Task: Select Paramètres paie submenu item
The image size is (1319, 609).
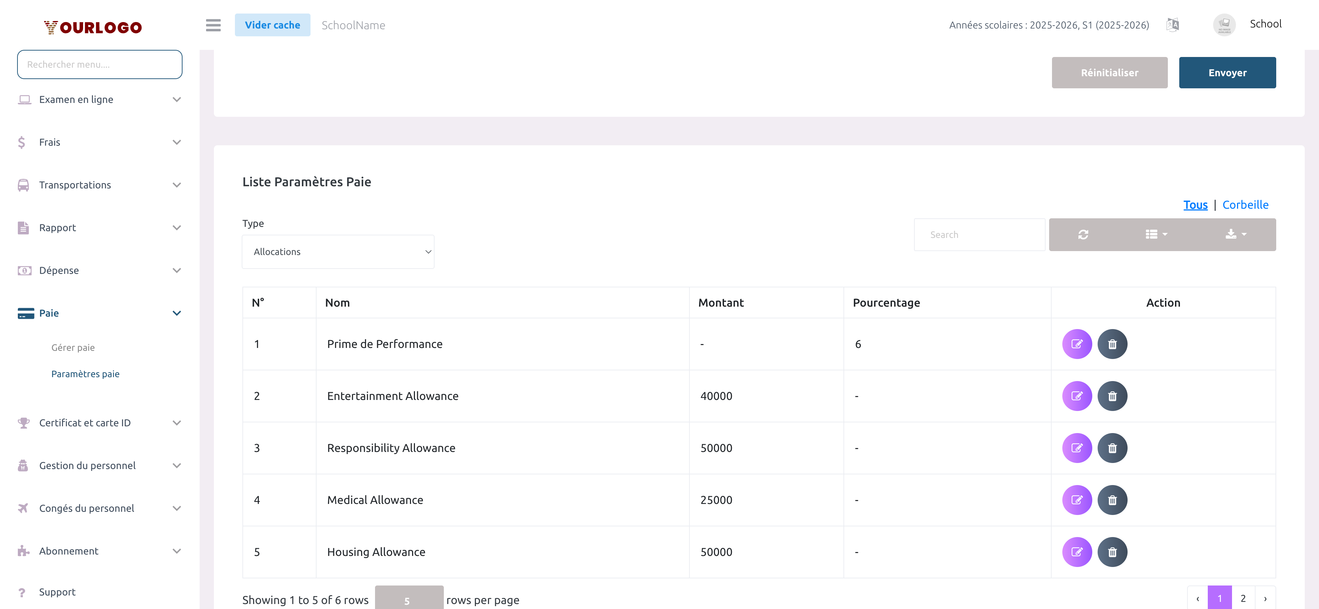Action: (85, 374)
